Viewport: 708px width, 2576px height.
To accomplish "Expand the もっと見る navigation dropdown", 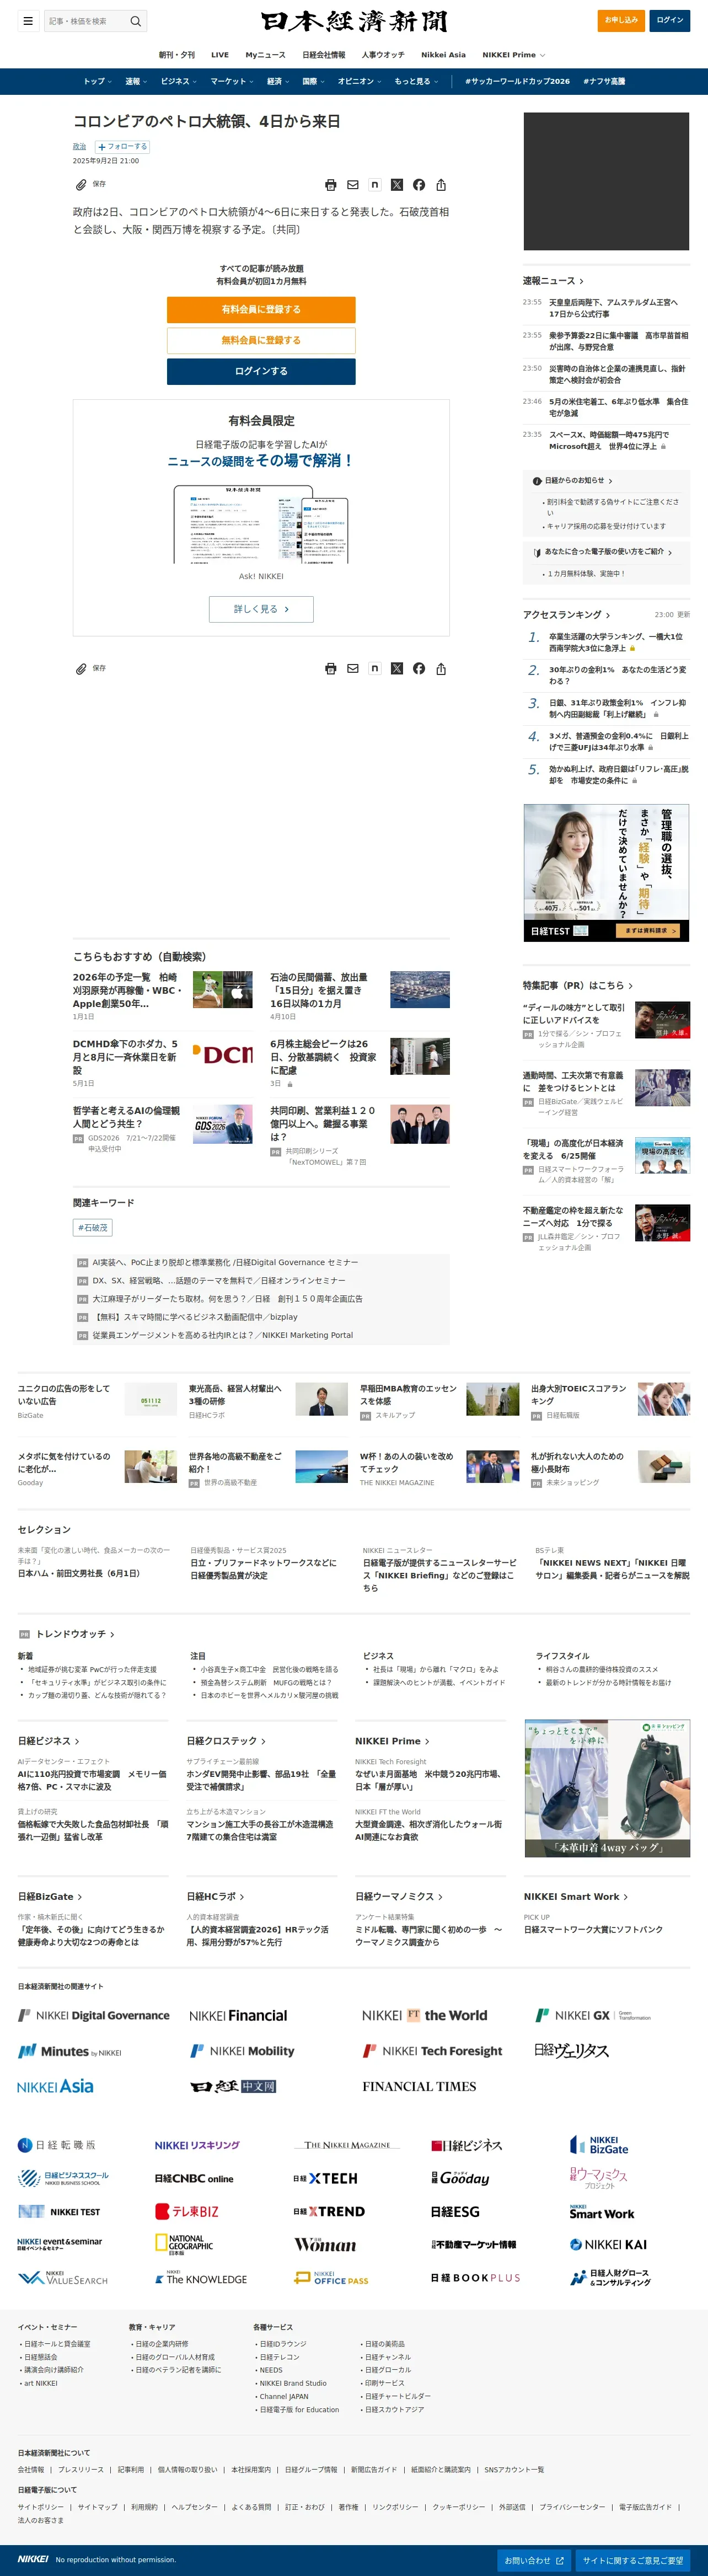I will (x=416, y=81).
